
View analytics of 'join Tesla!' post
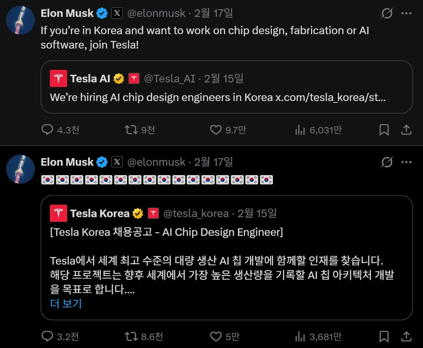click(300, 130)
